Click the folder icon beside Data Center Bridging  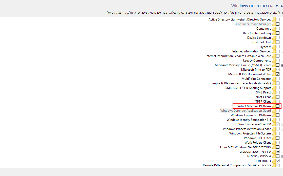(274, 33)
